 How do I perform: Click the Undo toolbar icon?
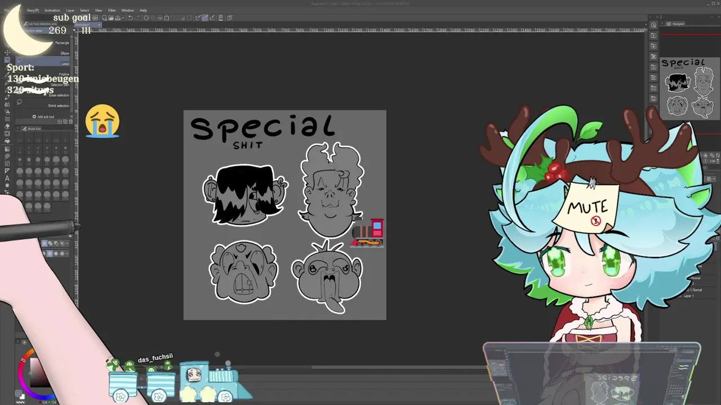(131, 17)
